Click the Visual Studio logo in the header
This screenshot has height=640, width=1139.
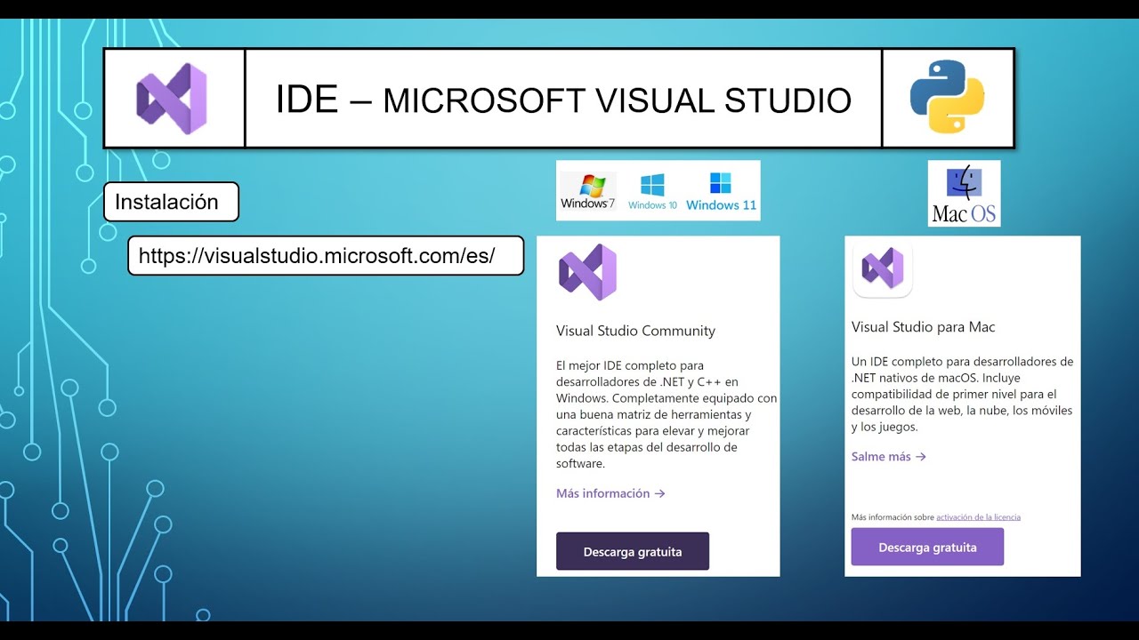click(x=172, y=99)
